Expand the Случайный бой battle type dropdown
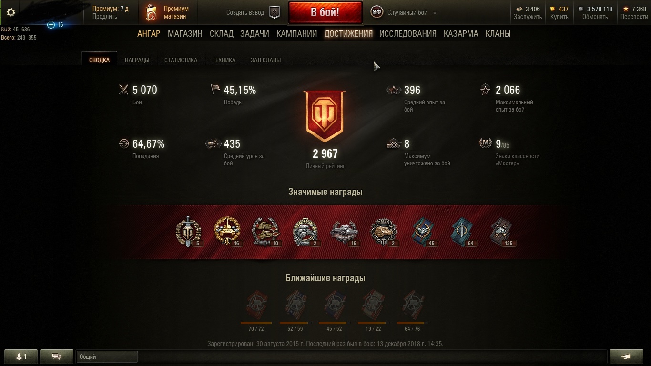Screen dimensions: 651x366 [434, 13]
